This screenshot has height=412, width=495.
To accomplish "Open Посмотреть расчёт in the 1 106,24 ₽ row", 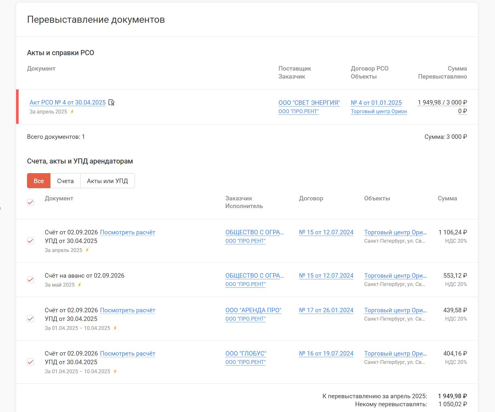I will point(128,232).
